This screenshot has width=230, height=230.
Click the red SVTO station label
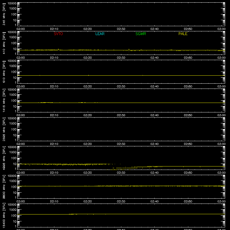click(58, 34)
